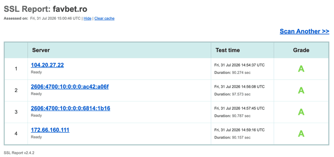Click row number 3 cell

click(x=16, y=112)
